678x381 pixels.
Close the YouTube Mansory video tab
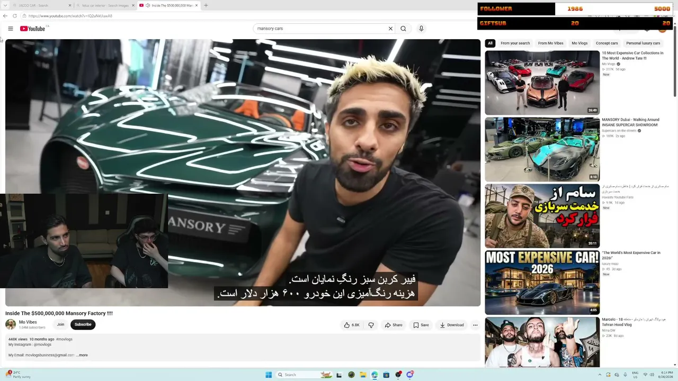[x=197, y=5]
